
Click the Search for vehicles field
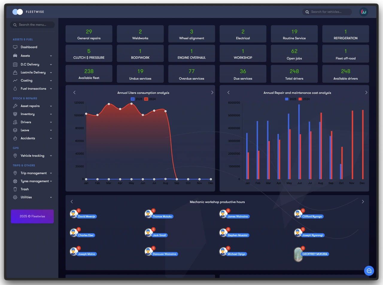click(329, 12)
